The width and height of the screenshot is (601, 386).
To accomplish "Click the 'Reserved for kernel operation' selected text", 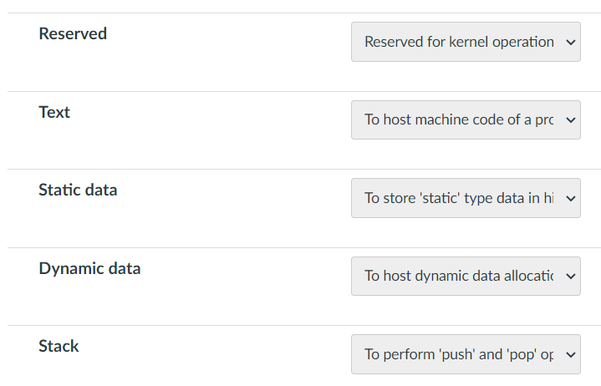I will click(459, 42).
